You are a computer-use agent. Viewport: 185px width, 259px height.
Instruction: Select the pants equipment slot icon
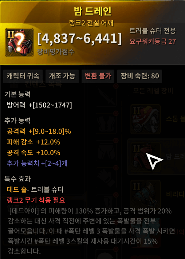(x=106, y=151)
